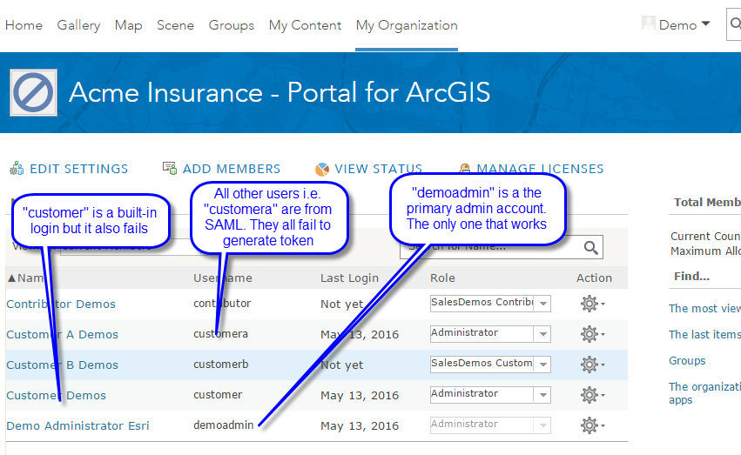
Task: Open the action gear for Demo Administrator Esri
Action: tap(591, 425)
